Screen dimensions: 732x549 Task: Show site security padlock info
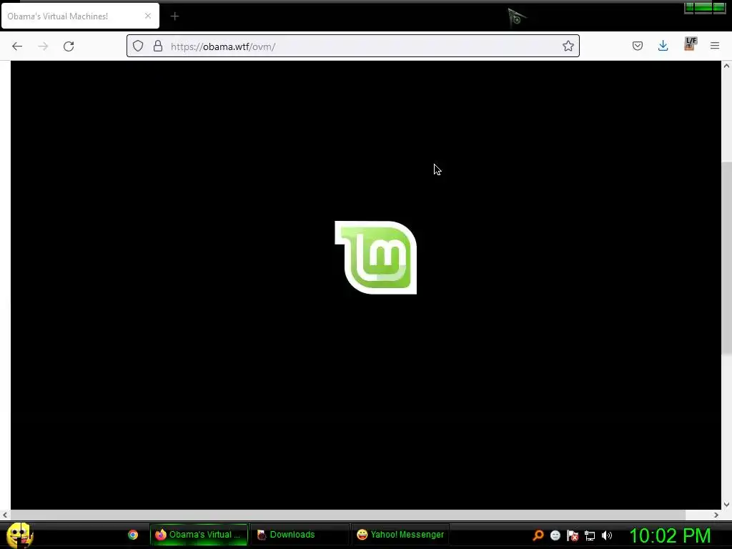(x=158, y=46)
